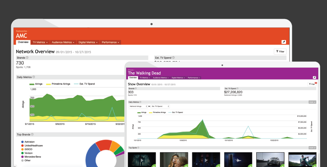Open TV Metrics dropdown in AMC window

40,42
